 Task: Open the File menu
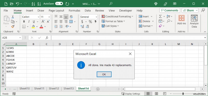click(x=6, y=11)
